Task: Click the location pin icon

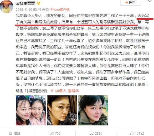Action: [52, 91]
